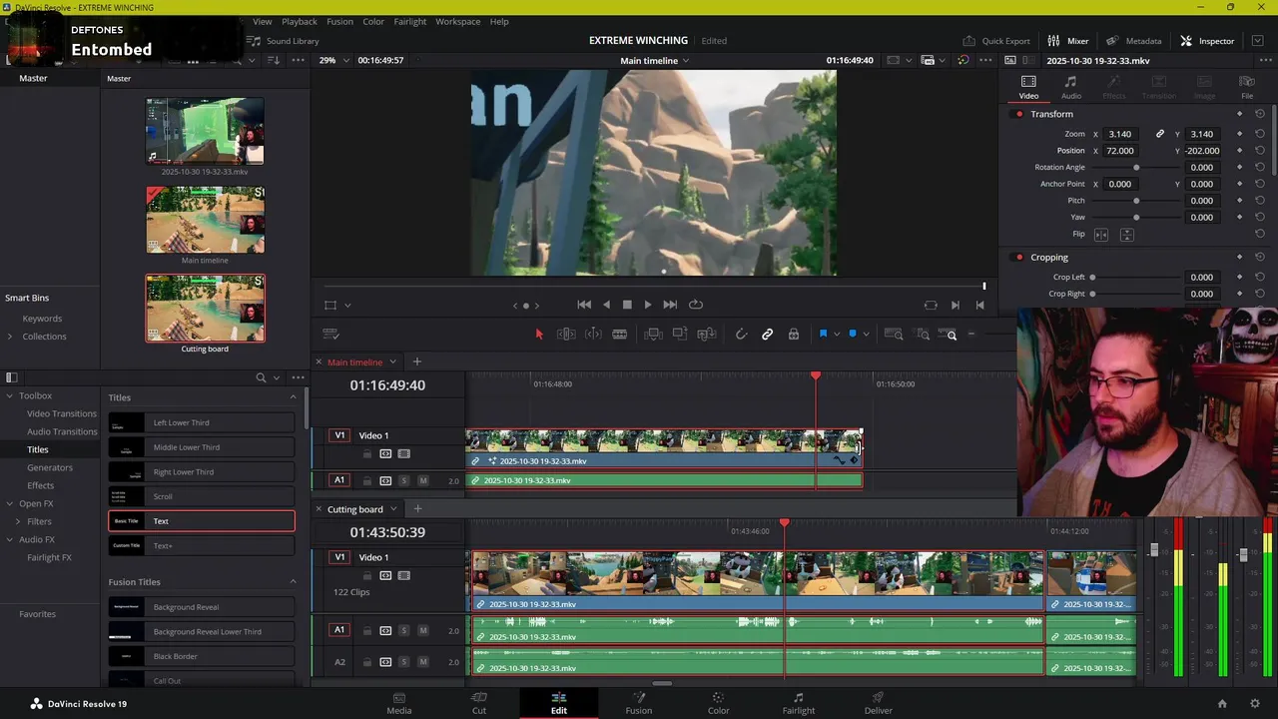Adjust the Rotation Angle slider
Viewport: 1278px width, 719px height.
pyautogui.click(x=1136, y=168)
